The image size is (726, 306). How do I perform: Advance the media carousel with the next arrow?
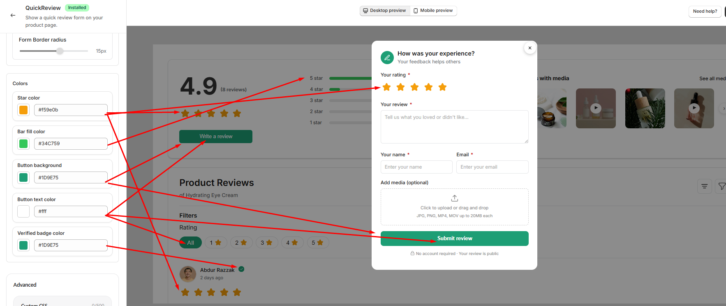coord(723,109)
